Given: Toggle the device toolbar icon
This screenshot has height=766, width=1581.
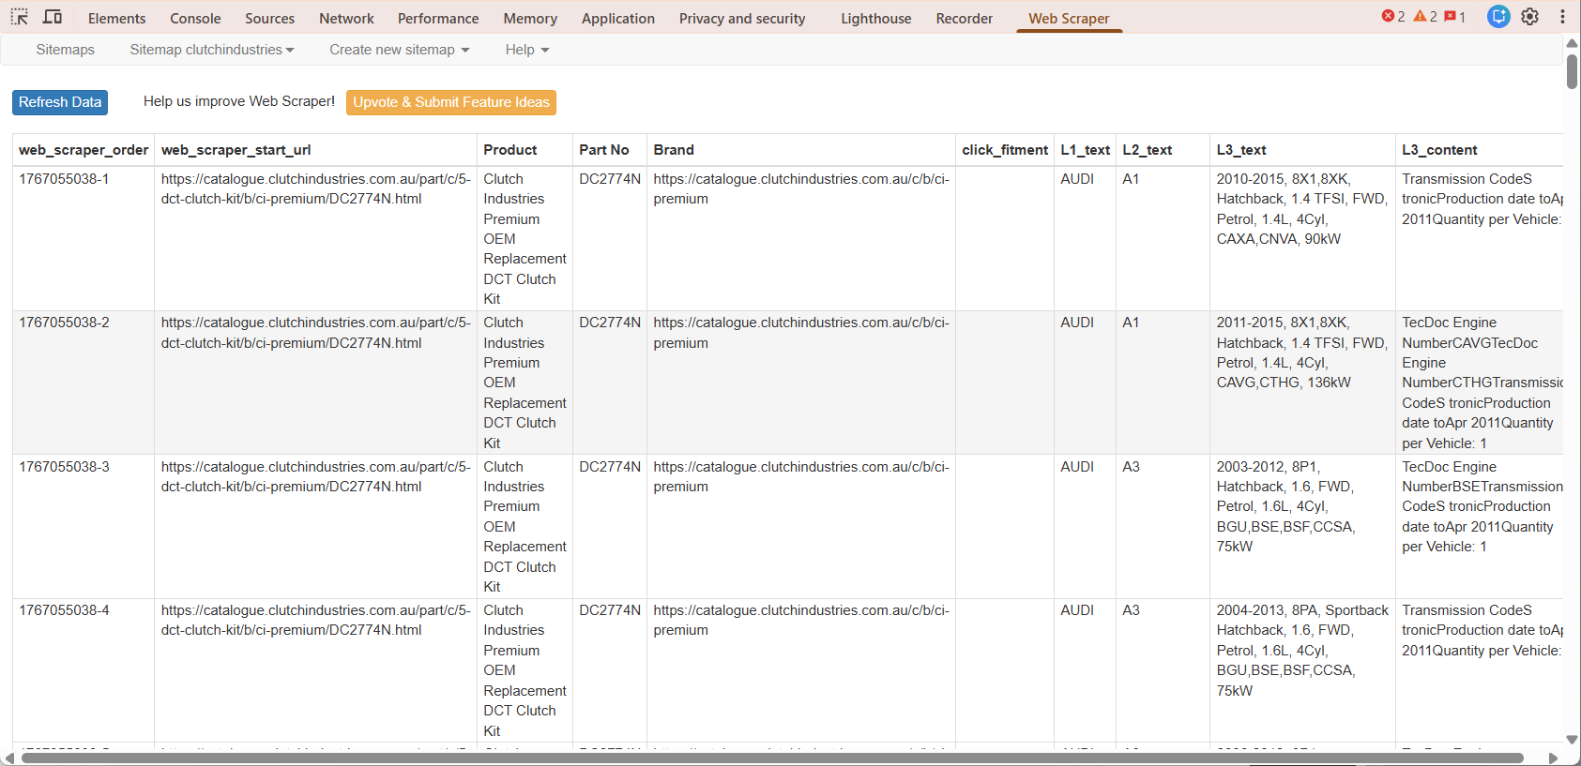Looking at the screenshot, I should pyautogui.click(x=53, y=17).
